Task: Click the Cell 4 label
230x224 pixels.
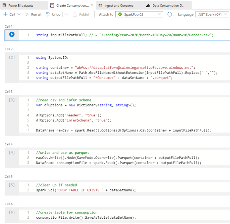Action: click(x=9, y=144)
